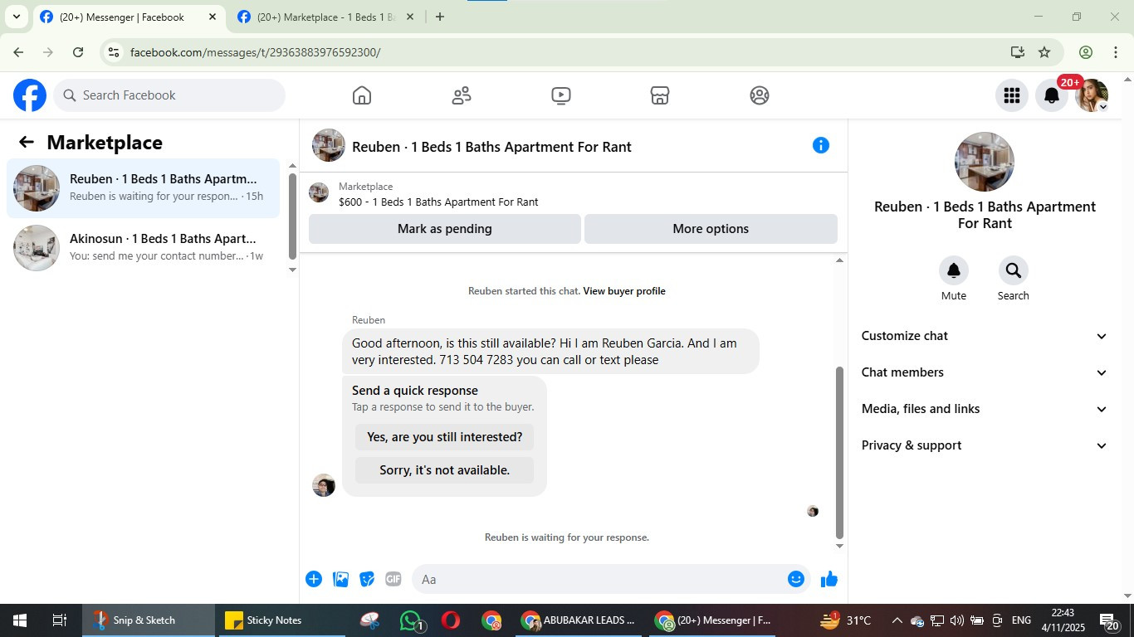This screenshot has height=637, width=1134.
Task: Open weather 31°C taskbar widget
Action: tap(846, 620)
